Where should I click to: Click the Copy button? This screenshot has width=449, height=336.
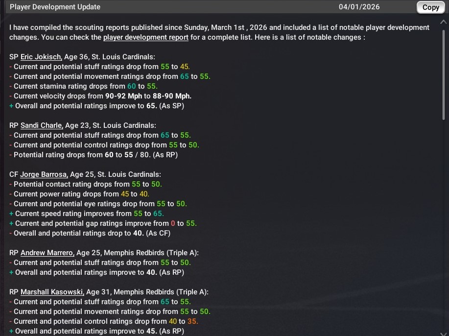point(430,7)
